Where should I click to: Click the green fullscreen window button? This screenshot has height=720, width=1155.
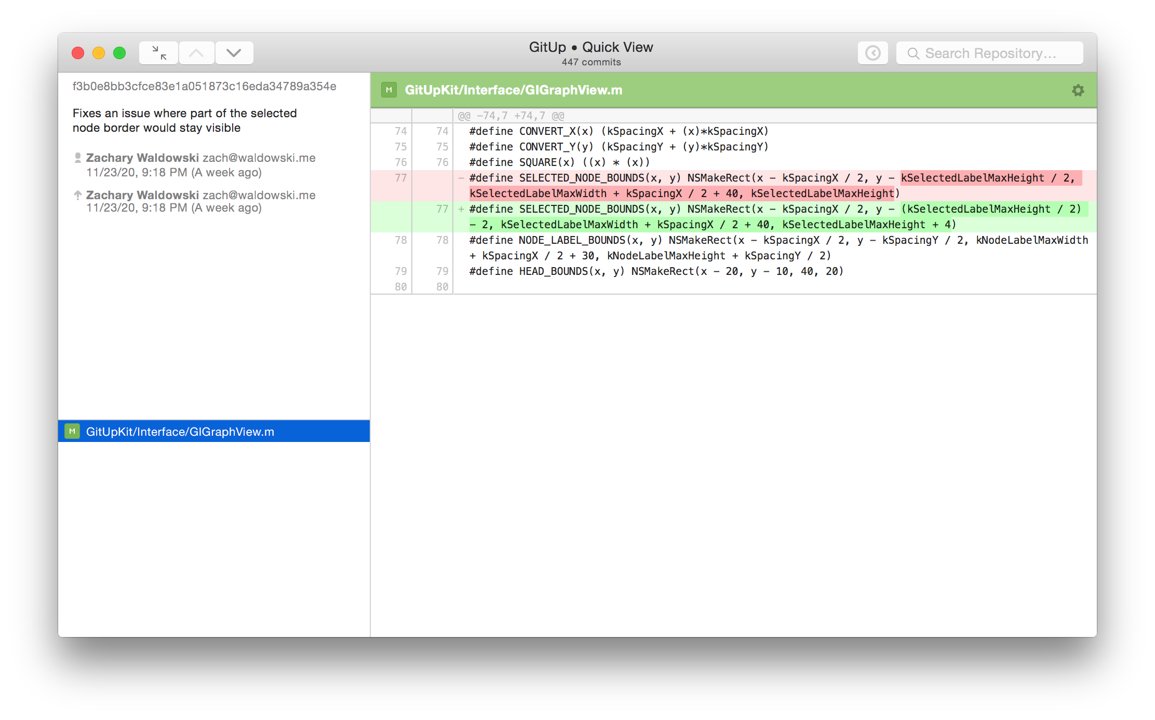[119, 53]
